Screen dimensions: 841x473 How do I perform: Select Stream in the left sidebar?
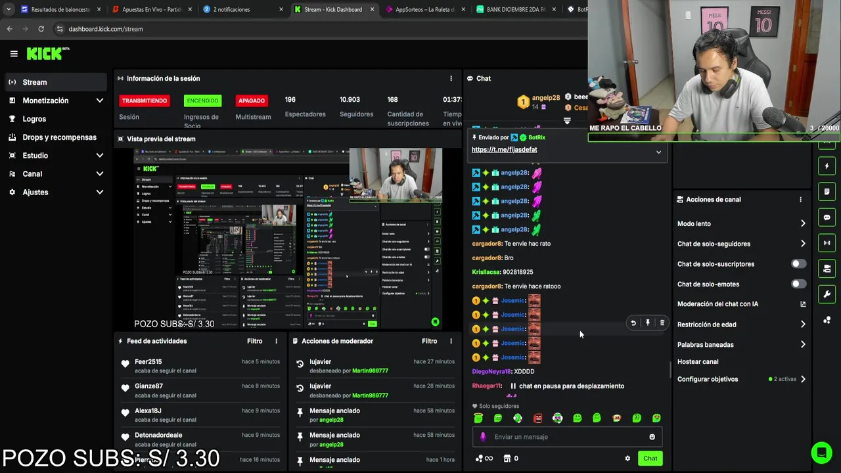coord(55,82)
